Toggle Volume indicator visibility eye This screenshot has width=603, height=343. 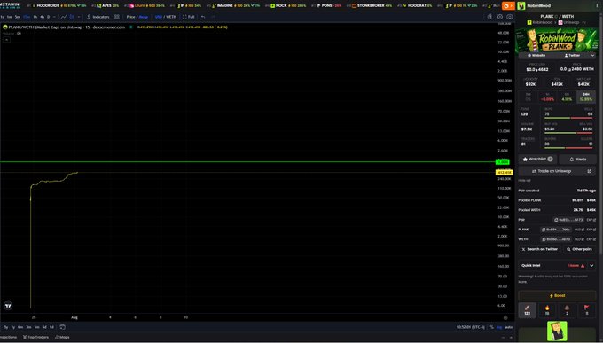pos(19,34)
